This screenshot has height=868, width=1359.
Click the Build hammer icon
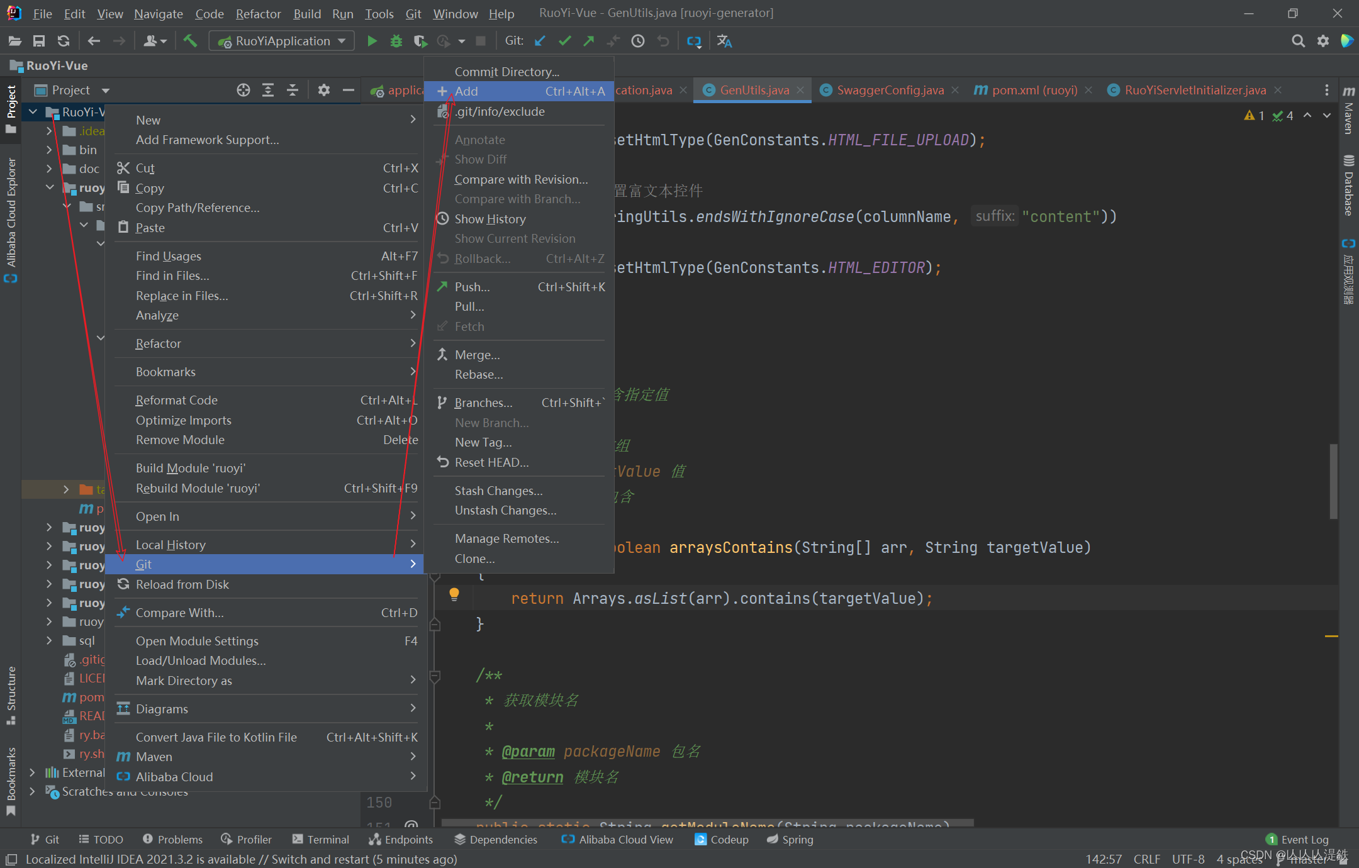point(190,41)
